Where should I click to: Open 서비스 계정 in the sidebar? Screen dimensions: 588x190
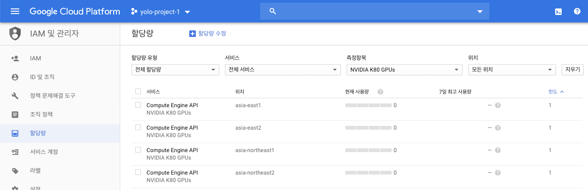tap(60, 152)
